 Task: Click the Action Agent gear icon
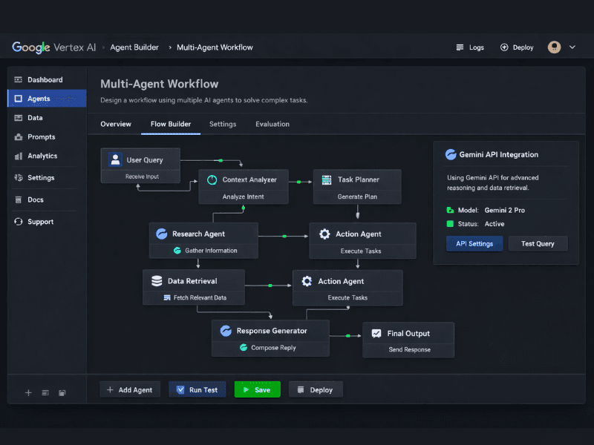tap(324, 234)
